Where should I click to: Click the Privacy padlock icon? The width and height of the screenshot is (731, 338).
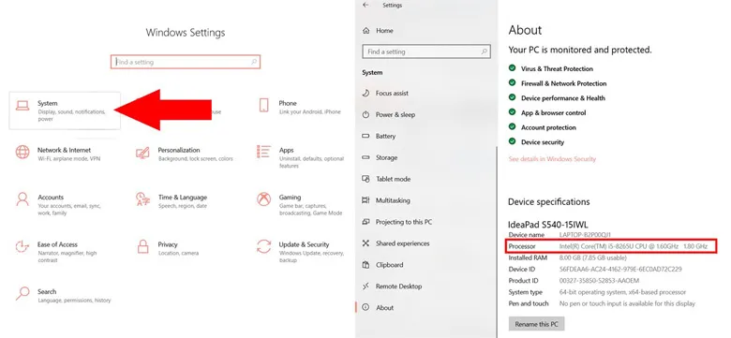click(x=142, y=246)
